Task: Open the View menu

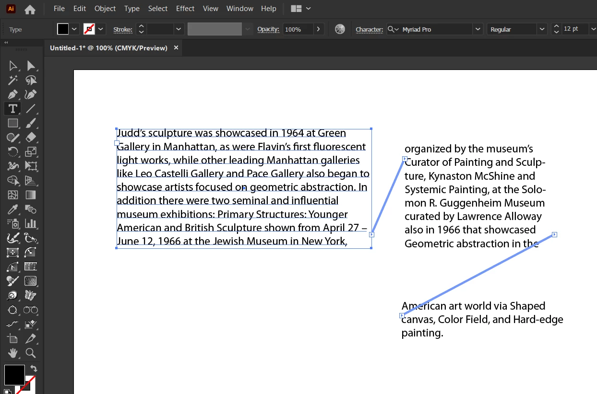Action: (x=211, y=9)
